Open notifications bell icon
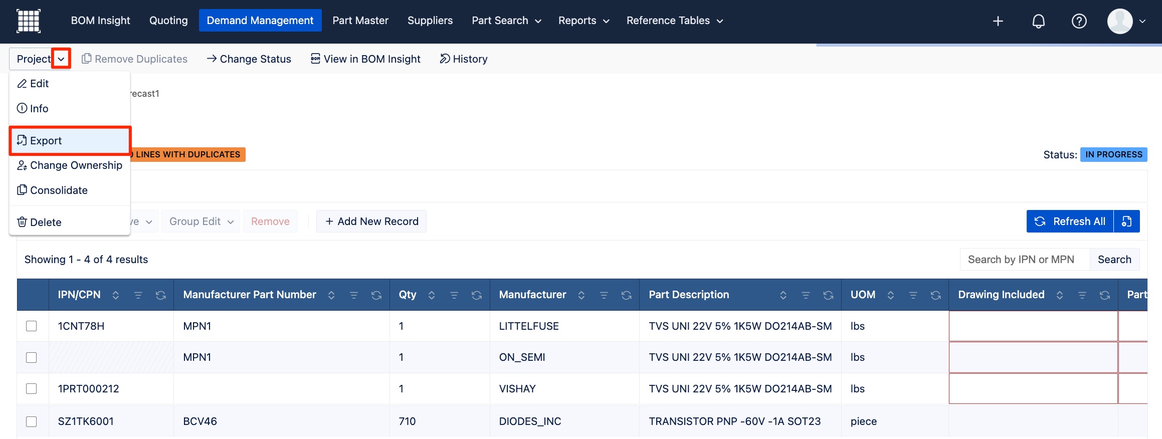The height and width of the screenshot is (439, 1162). point(1039,21)
